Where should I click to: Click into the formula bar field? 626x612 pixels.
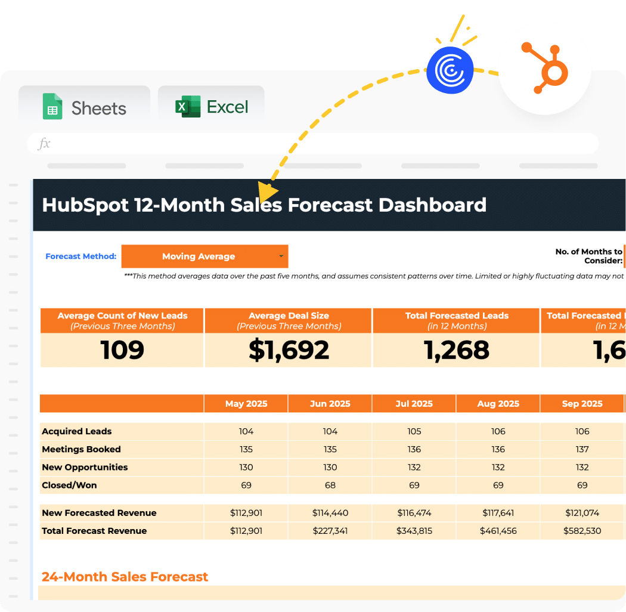(312, 143)
